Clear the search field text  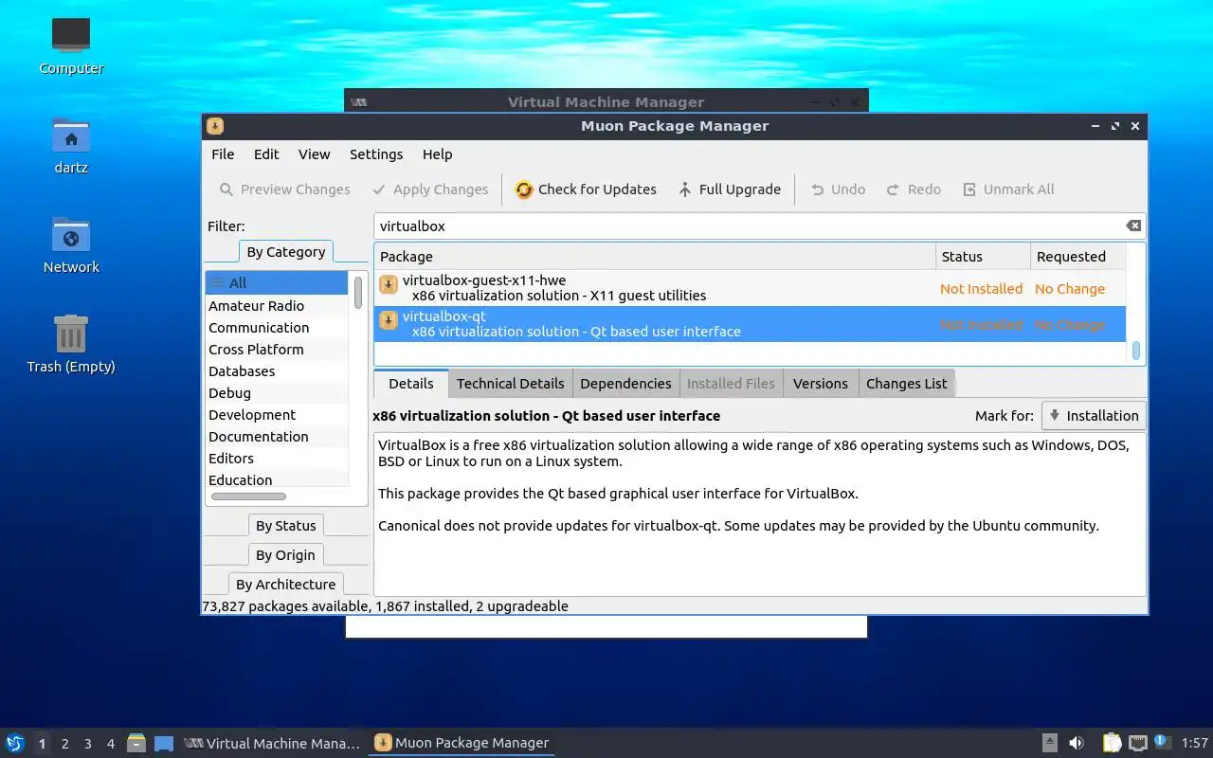pos(1133,226)
